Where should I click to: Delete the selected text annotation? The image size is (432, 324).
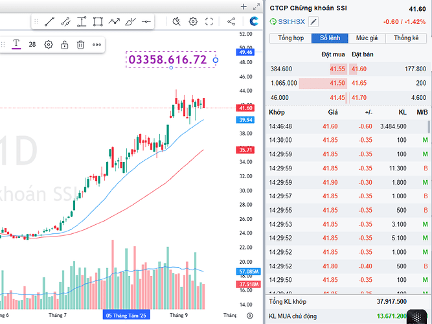(80, 45)
